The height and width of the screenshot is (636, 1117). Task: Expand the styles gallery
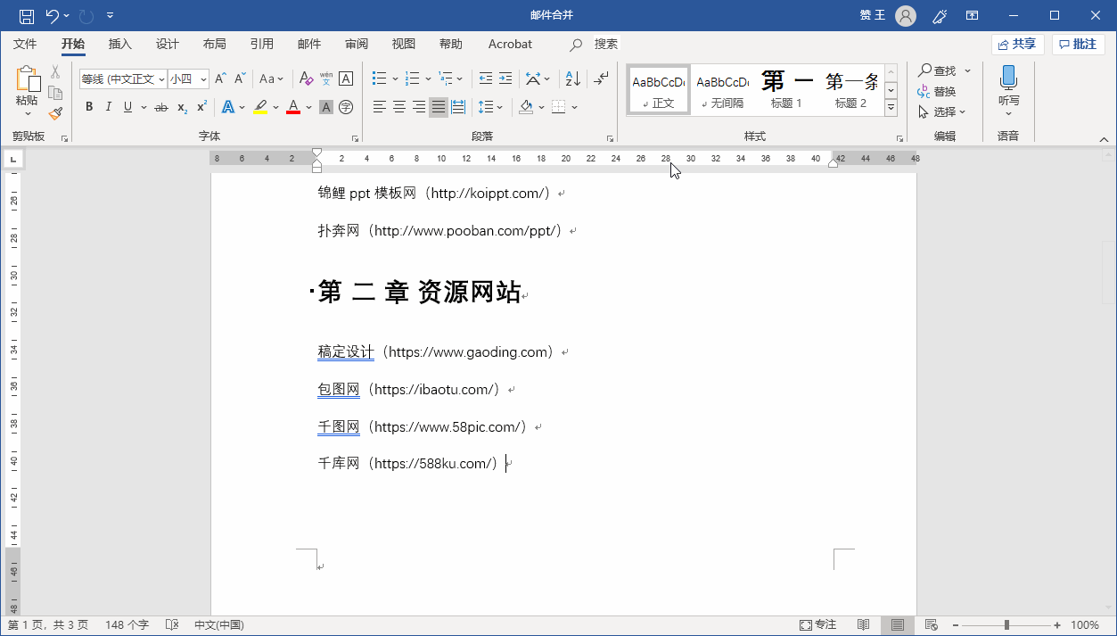(x=891, y=108)
